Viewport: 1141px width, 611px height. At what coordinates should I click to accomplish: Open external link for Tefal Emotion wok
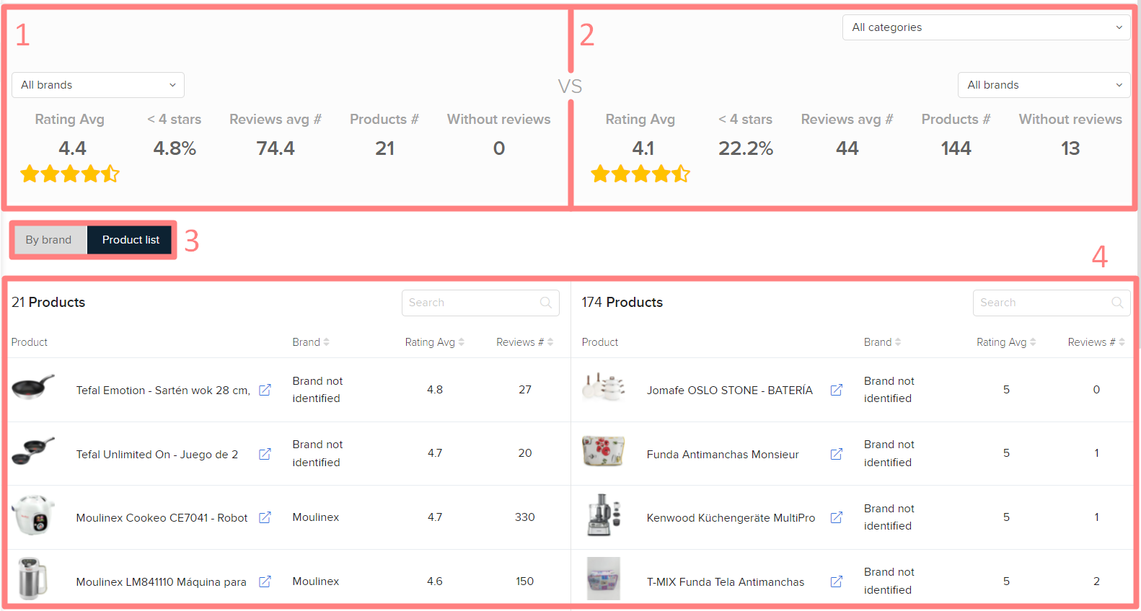(x=265, y=390)
